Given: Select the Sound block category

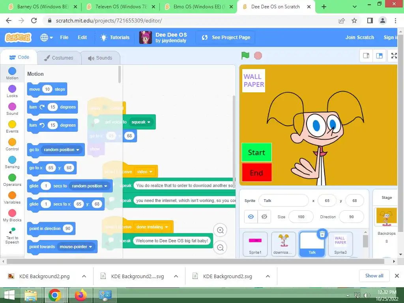Looking at the screenshot, I should click(x=12, y=109).
